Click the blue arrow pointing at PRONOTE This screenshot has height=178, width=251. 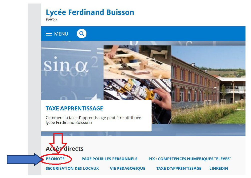(x=24, y=159)
